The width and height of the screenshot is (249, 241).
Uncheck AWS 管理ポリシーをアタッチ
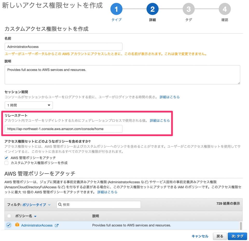tap(6, 158)
